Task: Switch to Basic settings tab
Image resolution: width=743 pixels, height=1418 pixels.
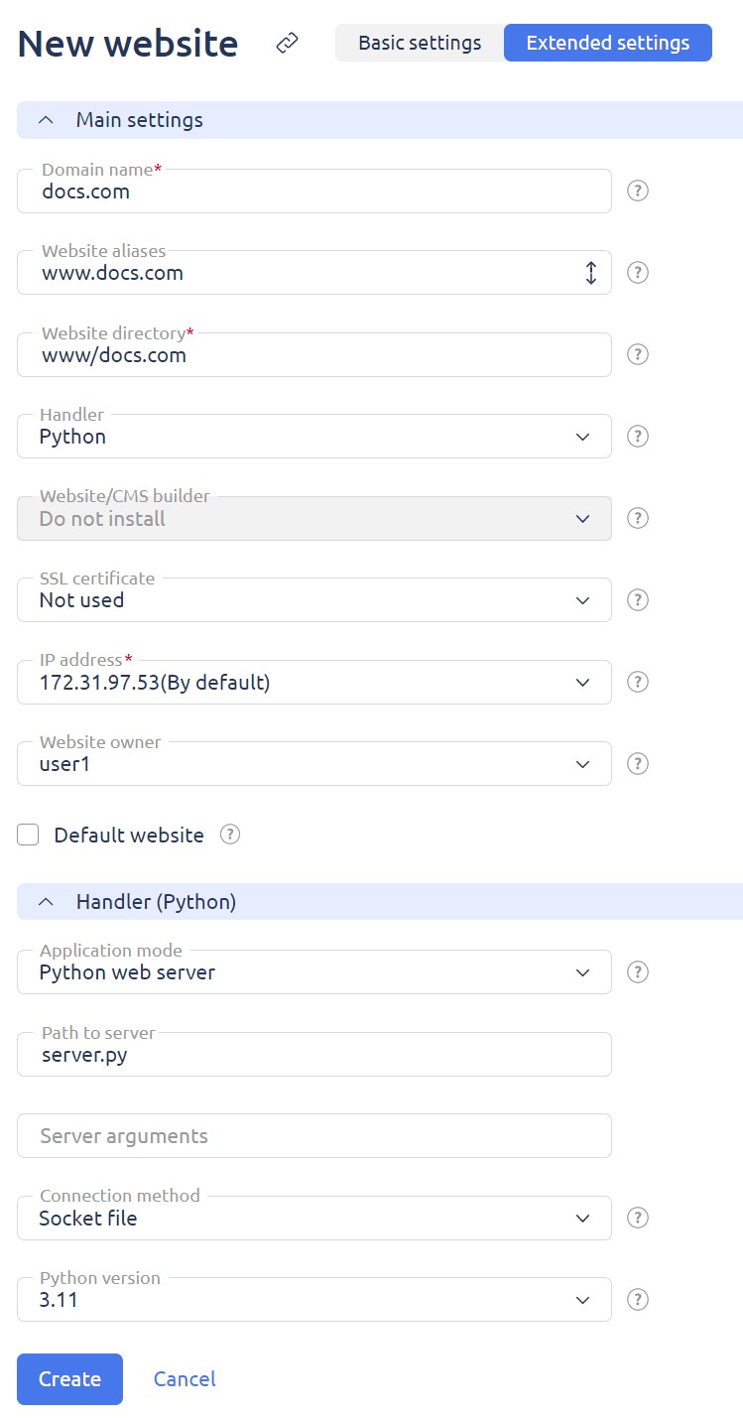Action: click(x=420, y=44)
